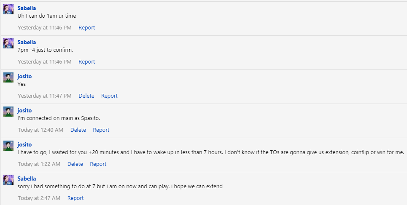Report josito's 'Yes' message
Viewport: 407px width, 205px height.
tap(109, 96)
